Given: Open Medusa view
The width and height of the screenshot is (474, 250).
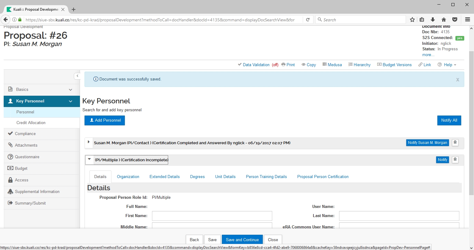Looking at the screenshot, I should [x=332, y=65].
